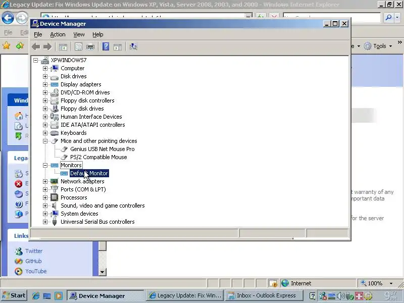Switch to Legacy Update taskbar button
This screenshot has width=404, height=303.
[185, 295]
